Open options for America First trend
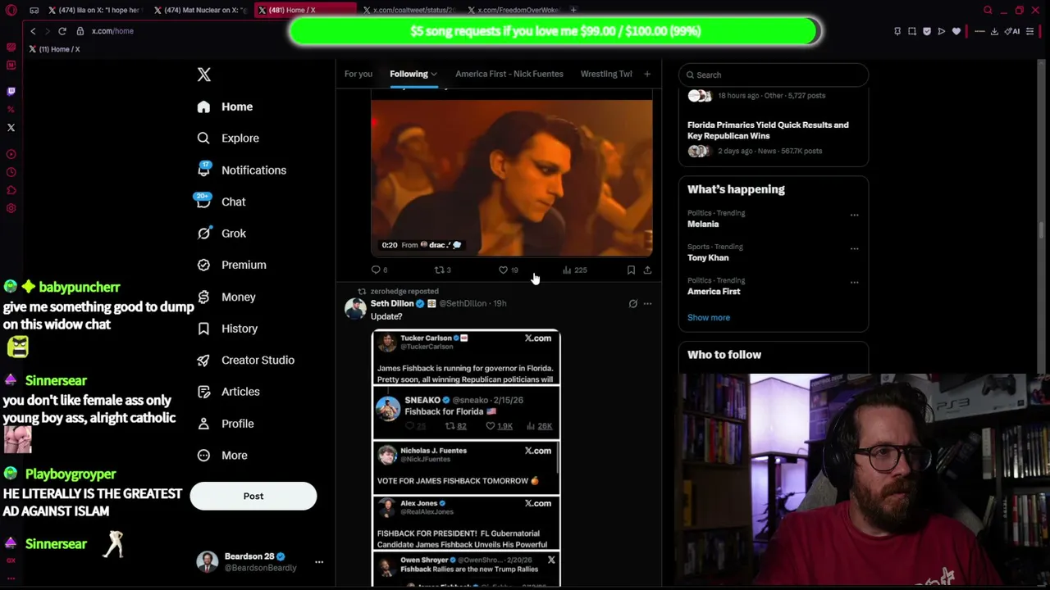Screen dimensions: 1050x590 click(x=854, y=283)
